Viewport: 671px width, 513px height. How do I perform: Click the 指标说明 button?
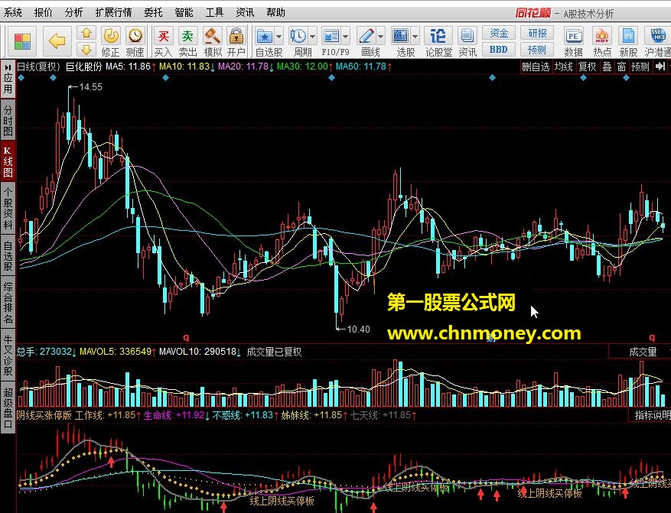pos(652,415)
